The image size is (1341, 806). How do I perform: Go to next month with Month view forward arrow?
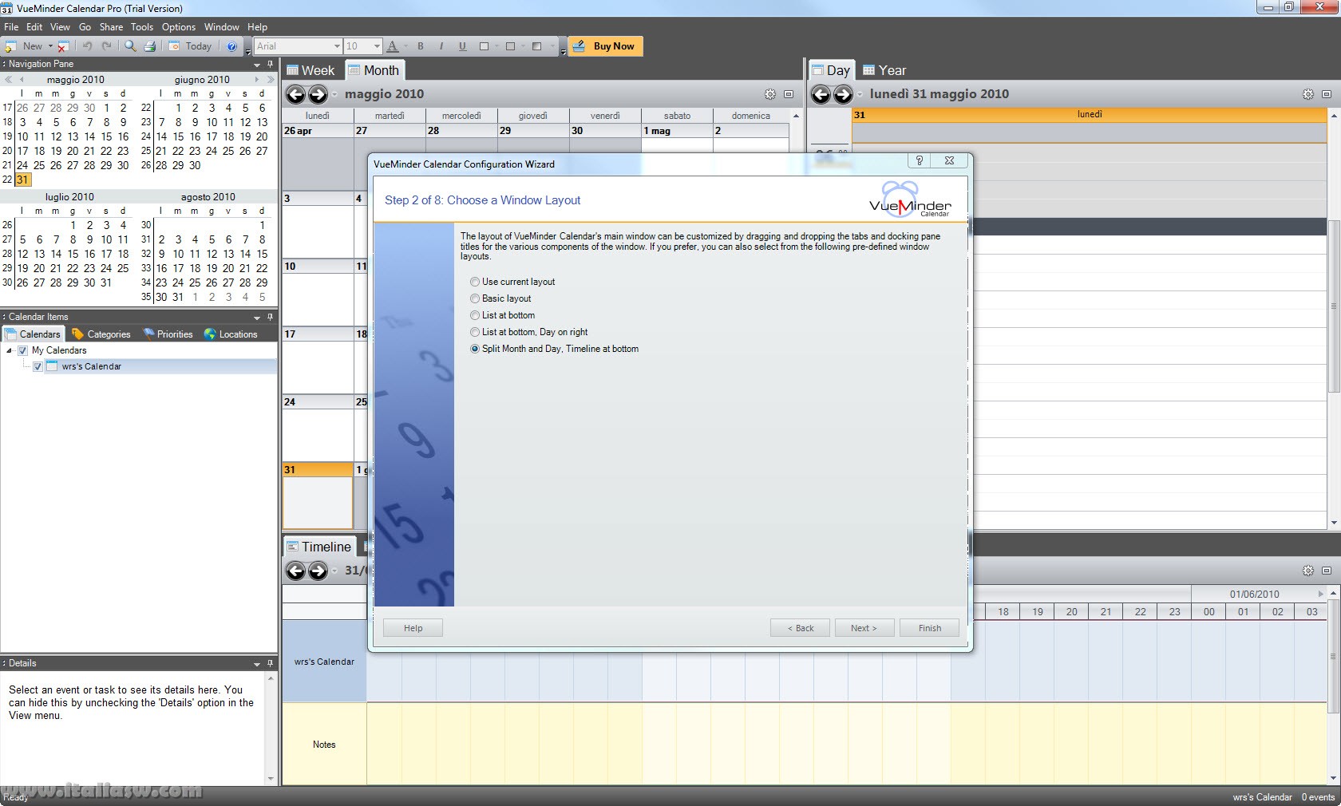coord(318,94)
